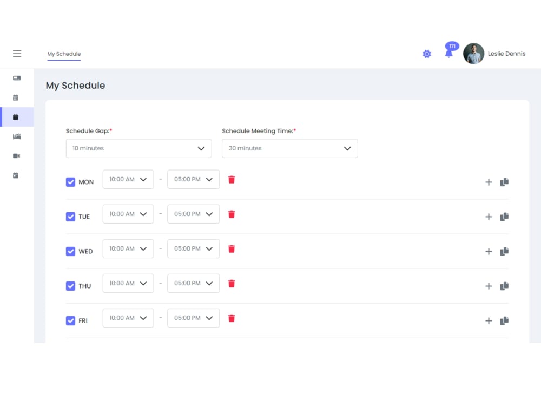Copy WED schedule to other days
This screenshot has height=406, width=541.
point(504,251)
